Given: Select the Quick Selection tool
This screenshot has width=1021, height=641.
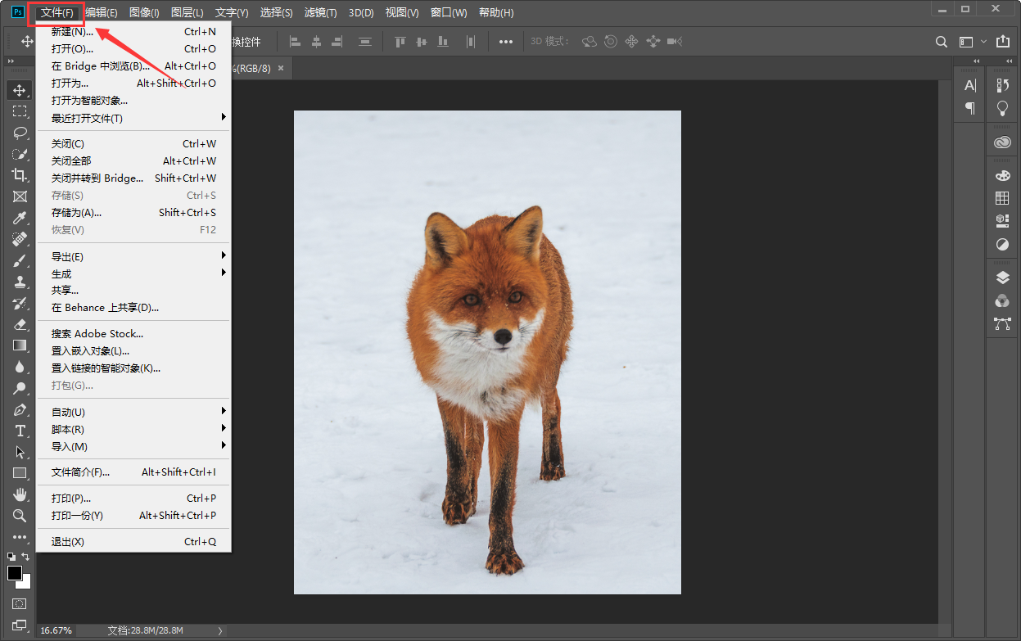Looking at the screenshot, I should point(20,154).
